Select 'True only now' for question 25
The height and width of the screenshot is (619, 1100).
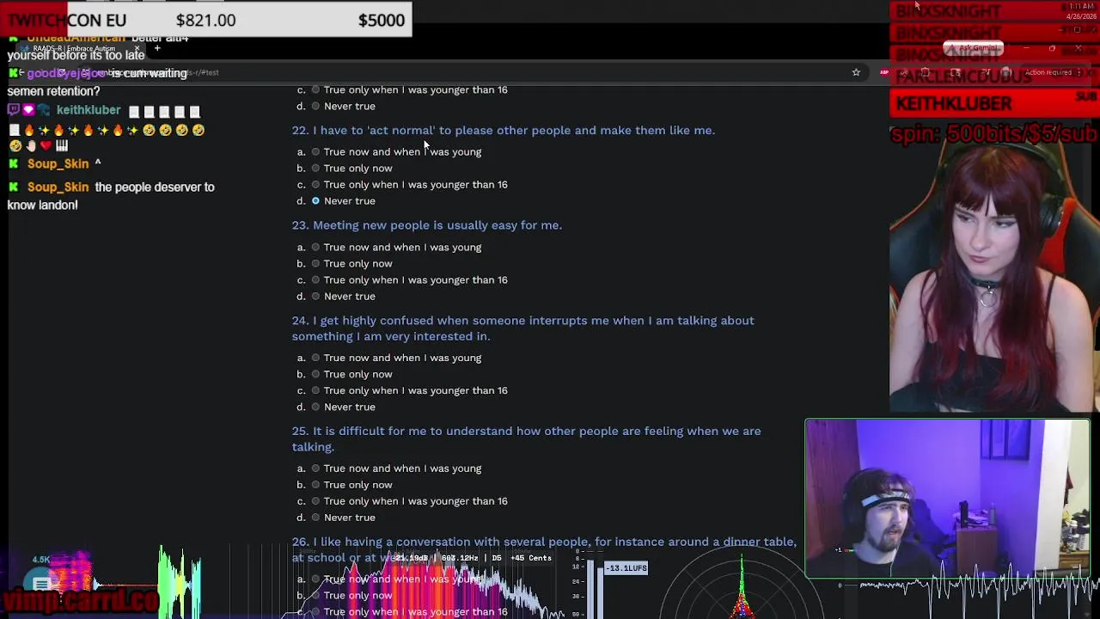[x=315, y=485]
